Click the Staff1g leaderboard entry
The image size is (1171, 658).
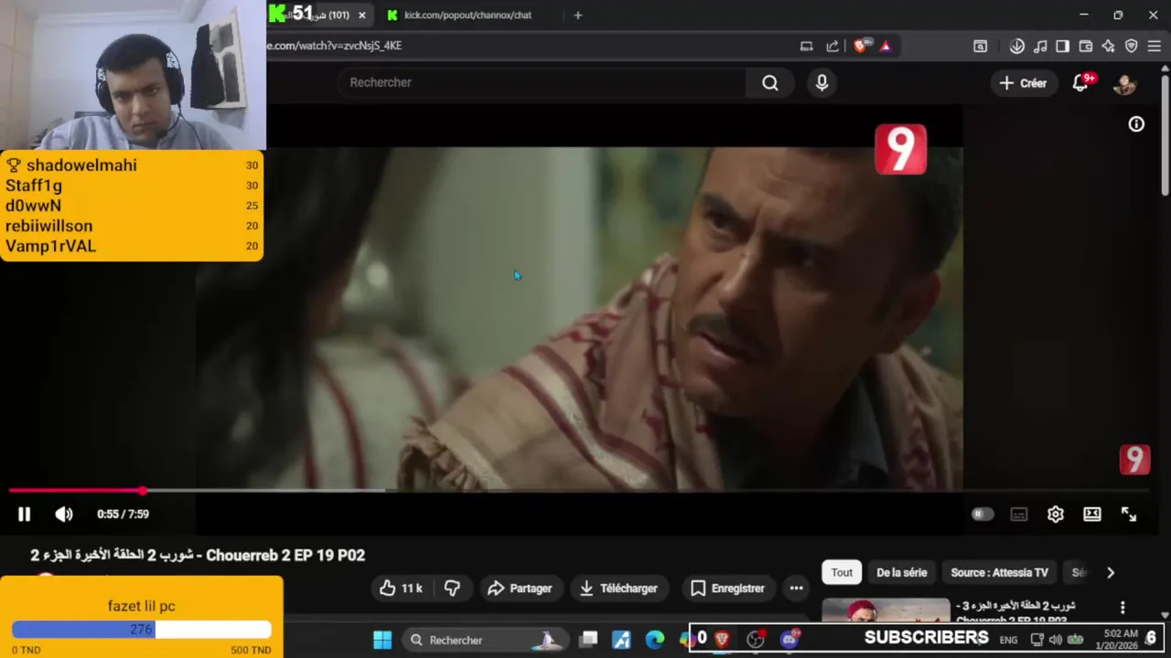(132, 186)
